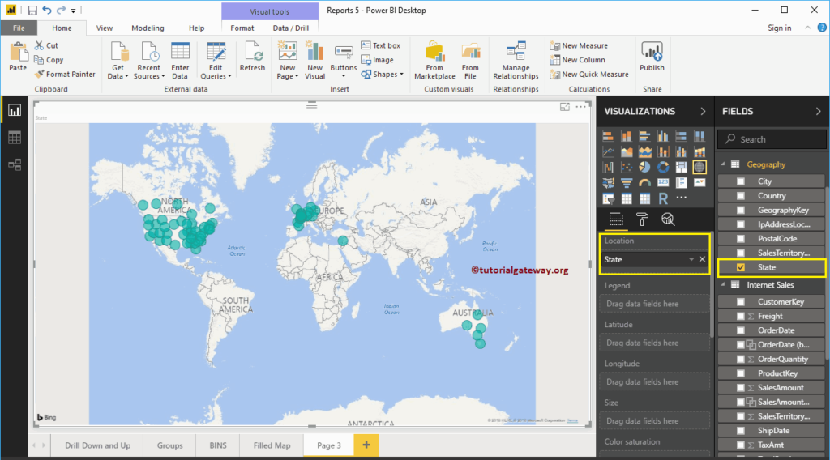
Task: Switch to the Modeling ribbon tab
Action: [148, 28]
